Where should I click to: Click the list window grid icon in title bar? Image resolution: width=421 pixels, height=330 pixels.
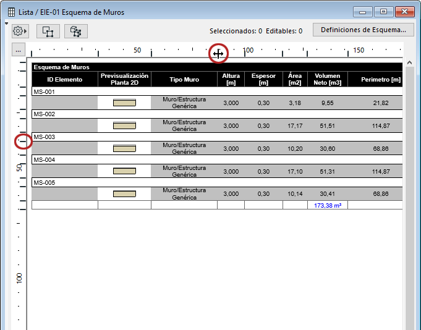(11, 12)
